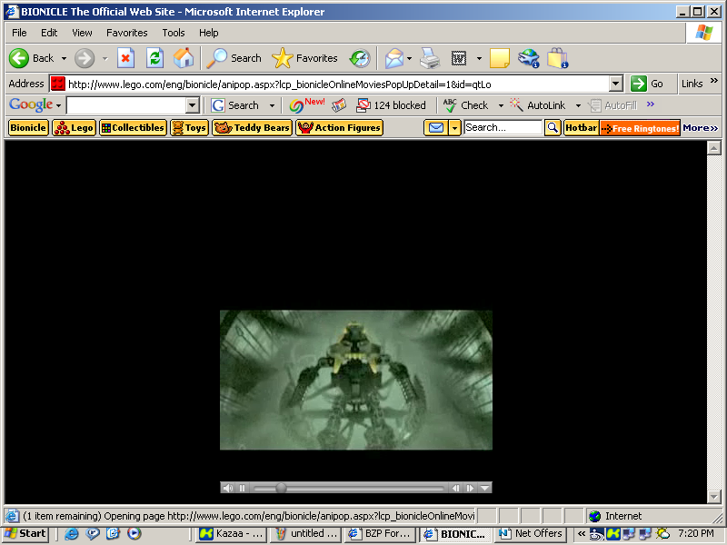This screenshot has width=727, height=545.
Task: Stop page loading with the red X icon
Action: 125,57
